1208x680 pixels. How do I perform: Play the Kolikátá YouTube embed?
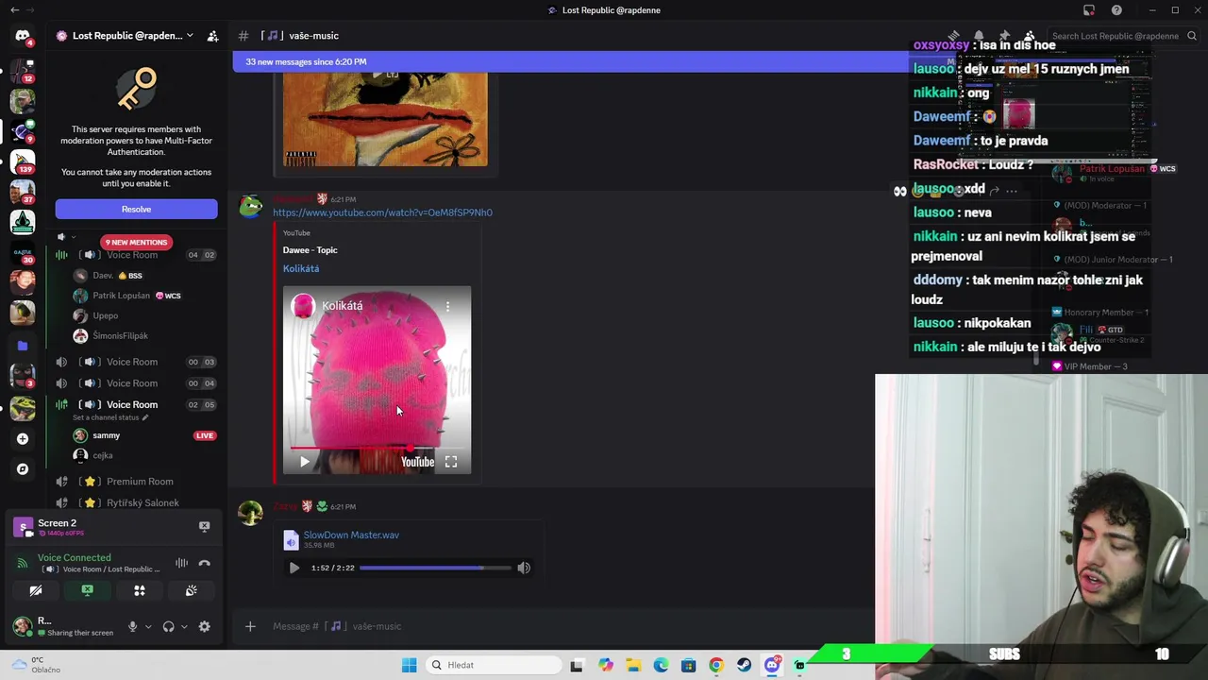point(304,462)
